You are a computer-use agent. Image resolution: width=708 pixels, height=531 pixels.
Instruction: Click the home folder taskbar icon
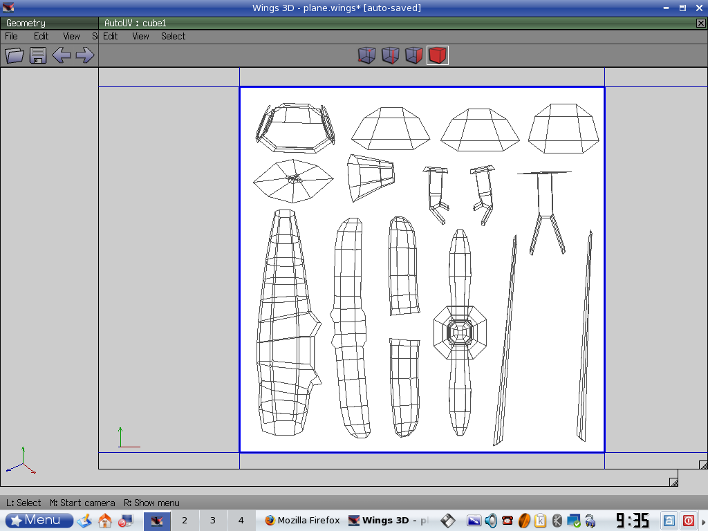pyautogui.click(x=105, y=521)
